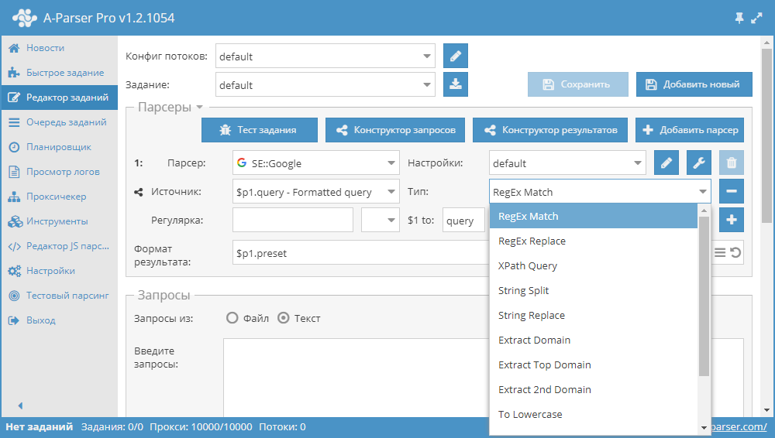Open Просмотр логов
Image resolution: width=775 pixels, height=438 pixels.
[x=60, y=171]
